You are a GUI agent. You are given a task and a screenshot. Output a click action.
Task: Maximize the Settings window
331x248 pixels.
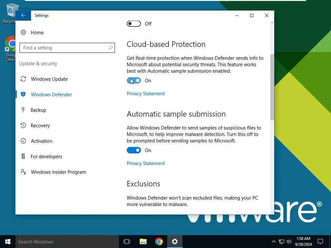(251, 15)
